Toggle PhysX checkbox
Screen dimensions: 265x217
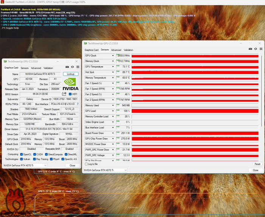pos(51,159)
